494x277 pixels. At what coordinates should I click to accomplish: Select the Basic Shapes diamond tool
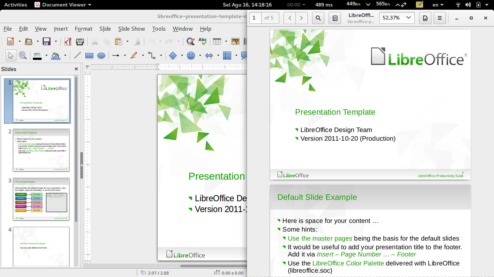173,56
